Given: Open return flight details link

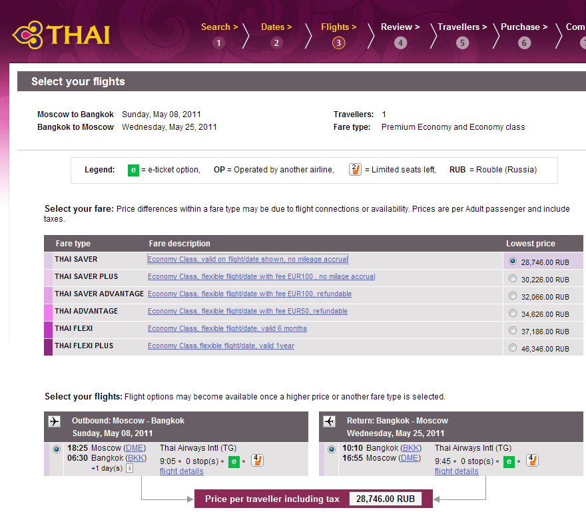Looking at the screenshot, I should pyautogui.click(x=456, y=471).
